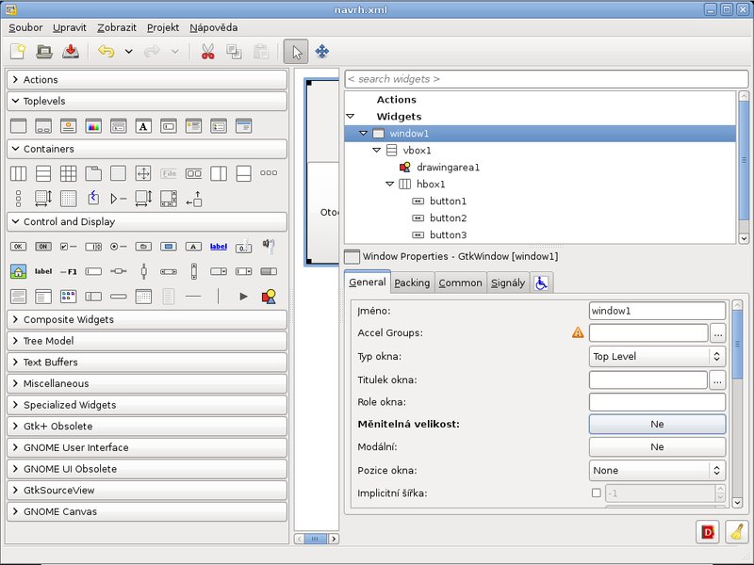This screenshot has height=565, width=754.
Task: Select the Horizontal Button Box icon
Action: pyautogui.click(x=269, y=173)
